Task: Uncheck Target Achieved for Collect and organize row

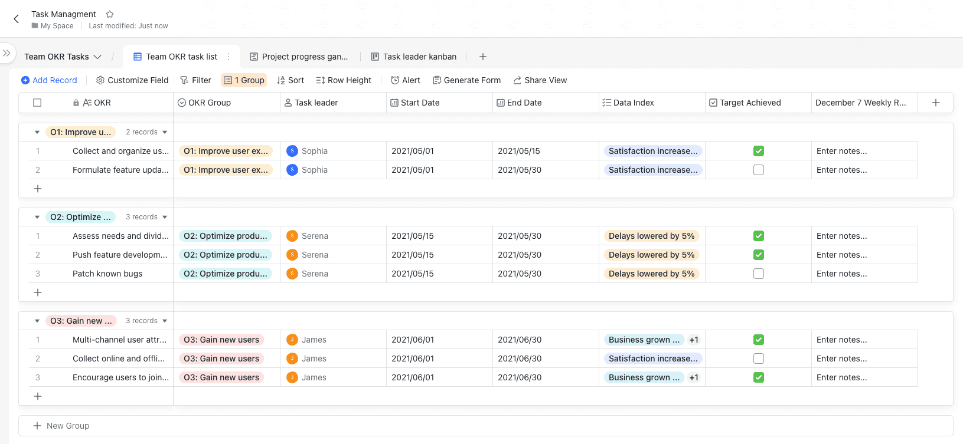Action: (759, 151)
